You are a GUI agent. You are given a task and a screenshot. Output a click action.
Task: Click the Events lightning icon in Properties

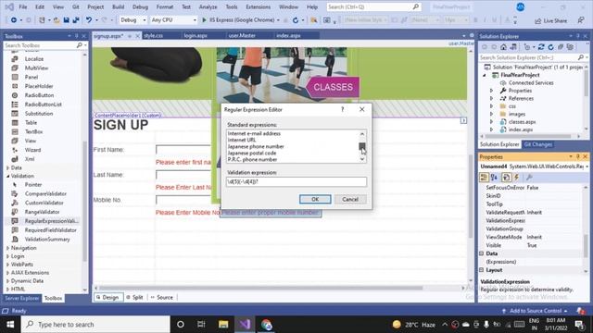tap(517, 178)
